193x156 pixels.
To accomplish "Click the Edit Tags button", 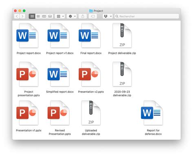I will [x=93, y=16].
